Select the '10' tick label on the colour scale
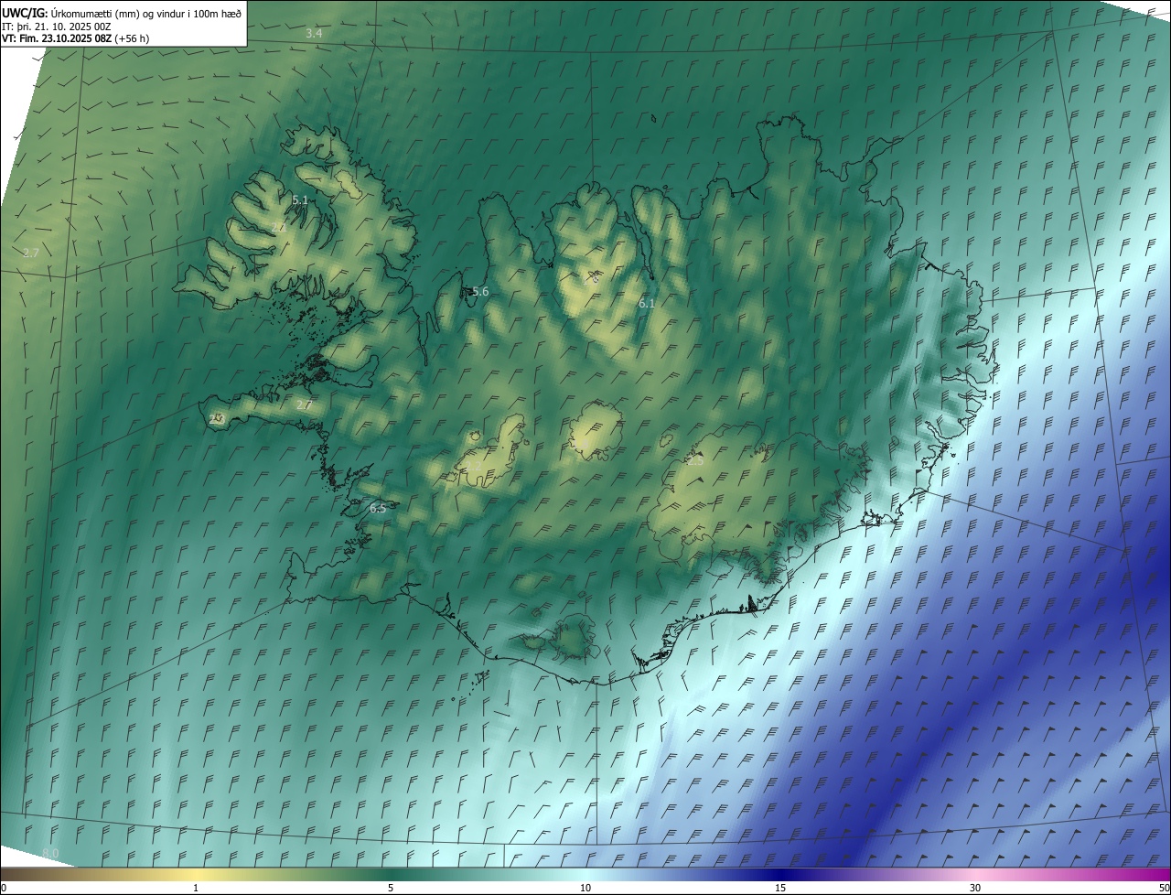 [585, 889]
